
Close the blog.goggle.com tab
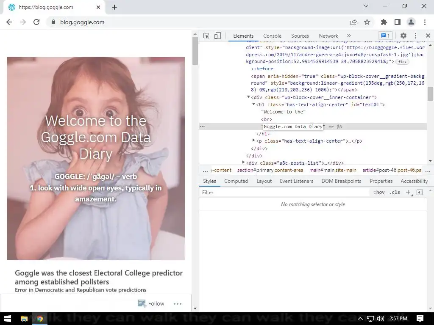[98, 7]
